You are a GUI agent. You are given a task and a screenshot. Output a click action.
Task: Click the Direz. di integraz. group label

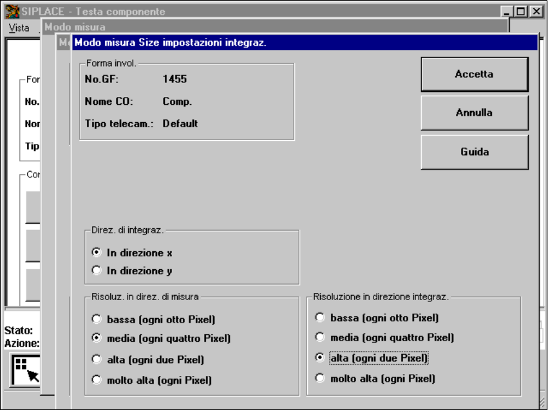click(128, 230)
